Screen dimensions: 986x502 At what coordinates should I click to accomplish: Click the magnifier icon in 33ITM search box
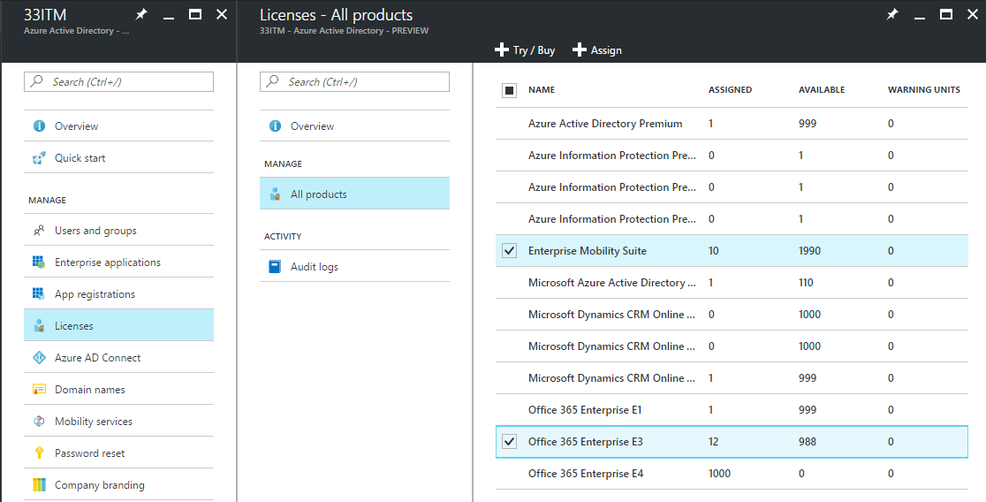click(37, 82)
